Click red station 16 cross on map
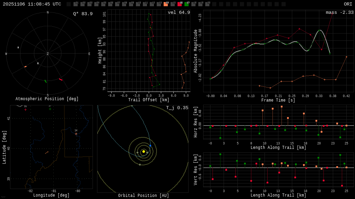 [x=25, y=110]
